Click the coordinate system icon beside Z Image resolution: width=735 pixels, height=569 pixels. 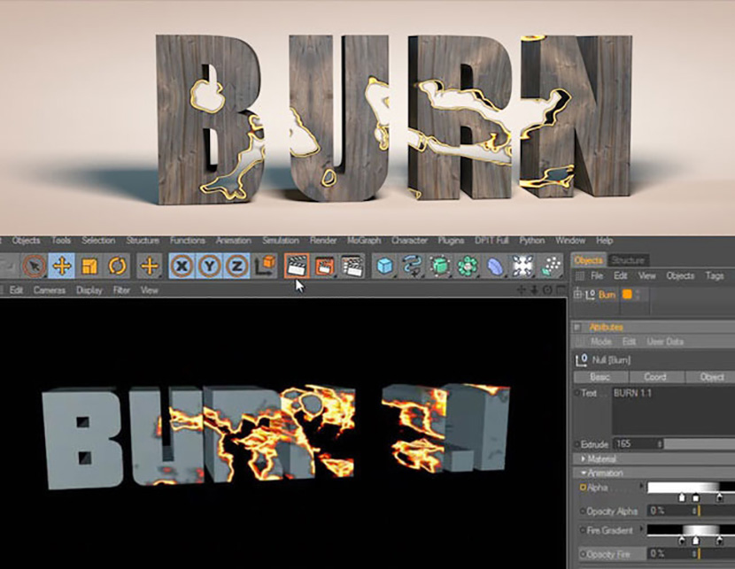click(266, 266)
